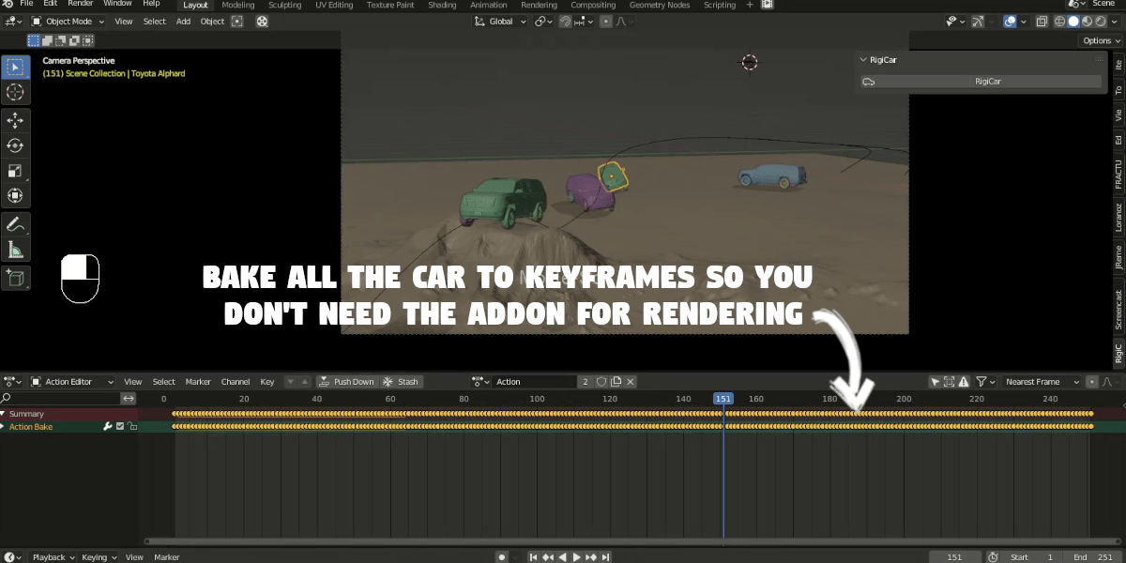Activate the Cursor tool
1126x563 pixels.
point(15,92)
